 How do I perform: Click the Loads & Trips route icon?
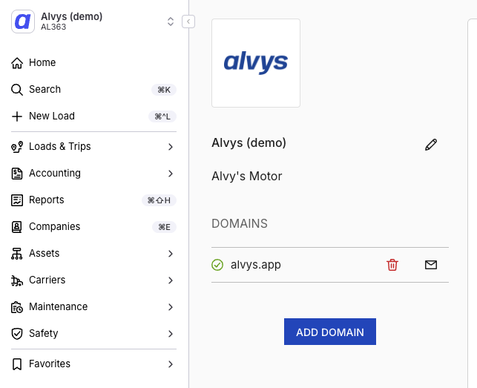tap(17, 147)
